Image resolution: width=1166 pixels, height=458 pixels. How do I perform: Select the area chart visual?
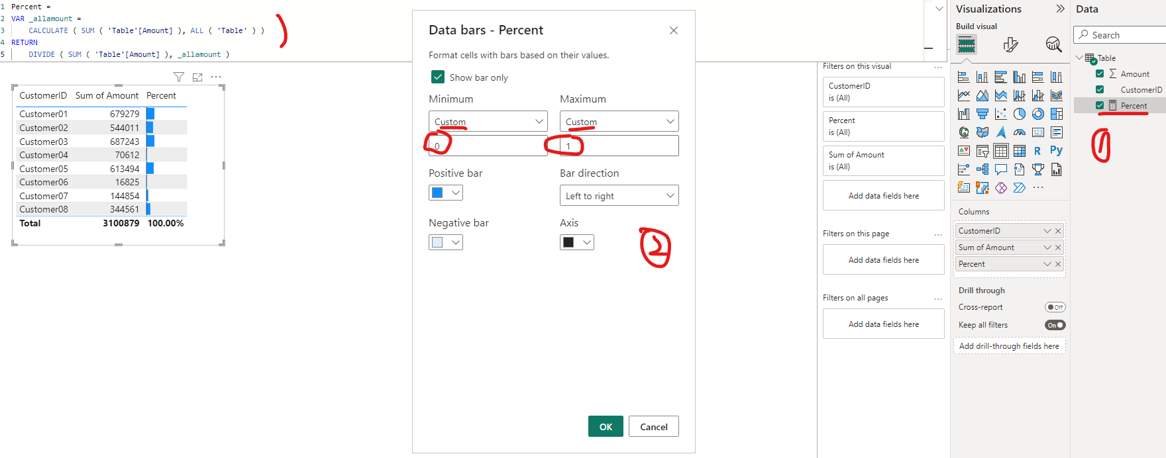982,95
